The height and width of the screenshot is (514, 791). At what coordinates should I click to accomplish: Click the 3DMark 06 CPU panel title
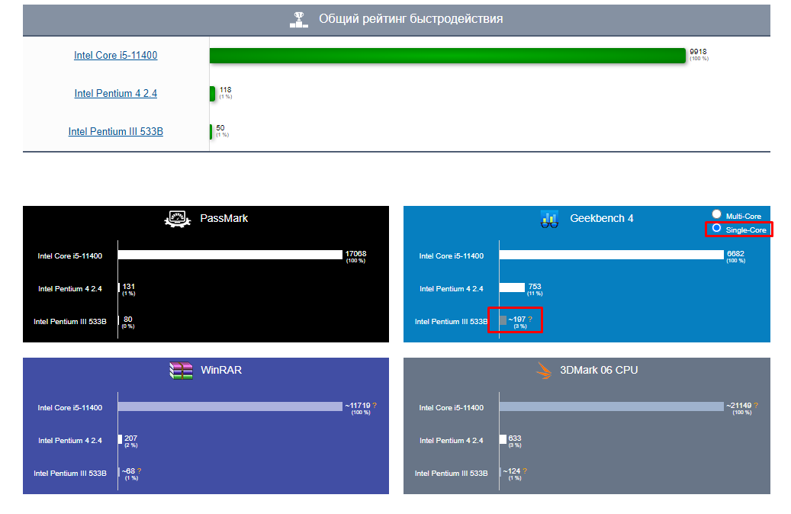click(x=599, y=370)
